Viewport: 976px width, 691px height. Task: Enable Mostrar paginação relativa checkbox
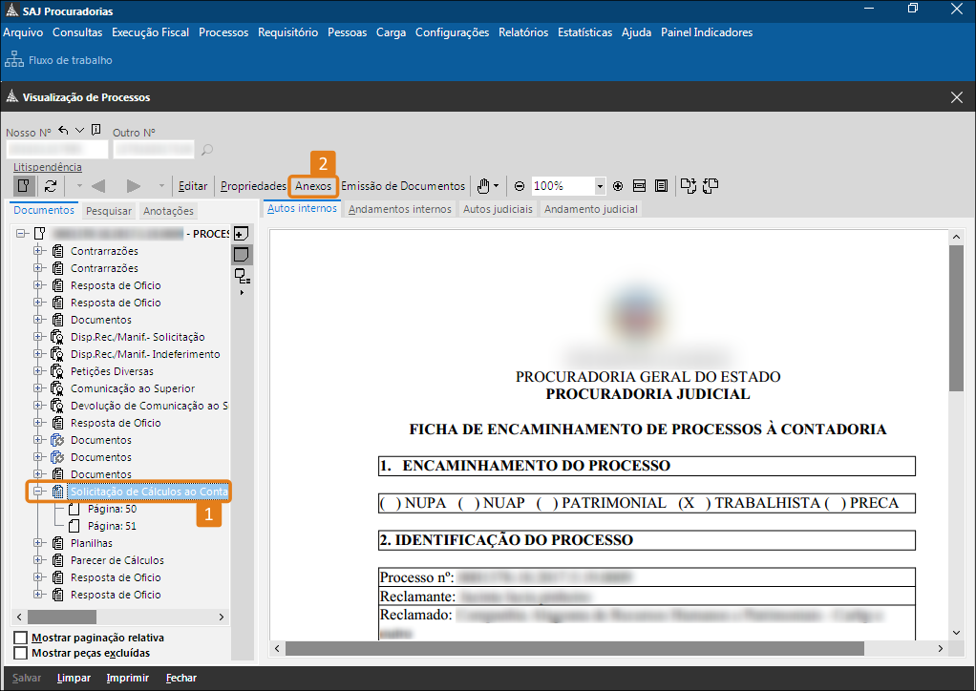21,638
